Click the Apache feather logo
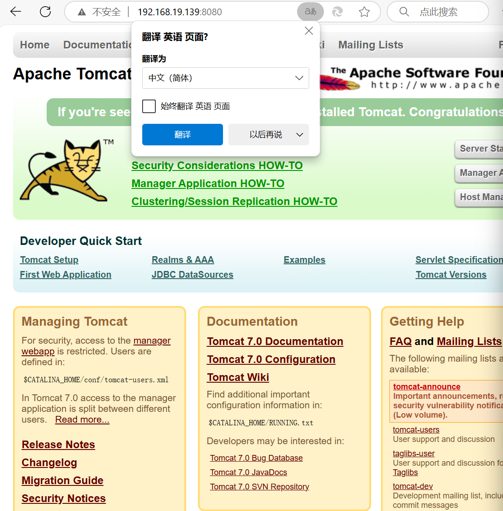The width and height of the screenshot is (503, 511). [x=340, y=82]
